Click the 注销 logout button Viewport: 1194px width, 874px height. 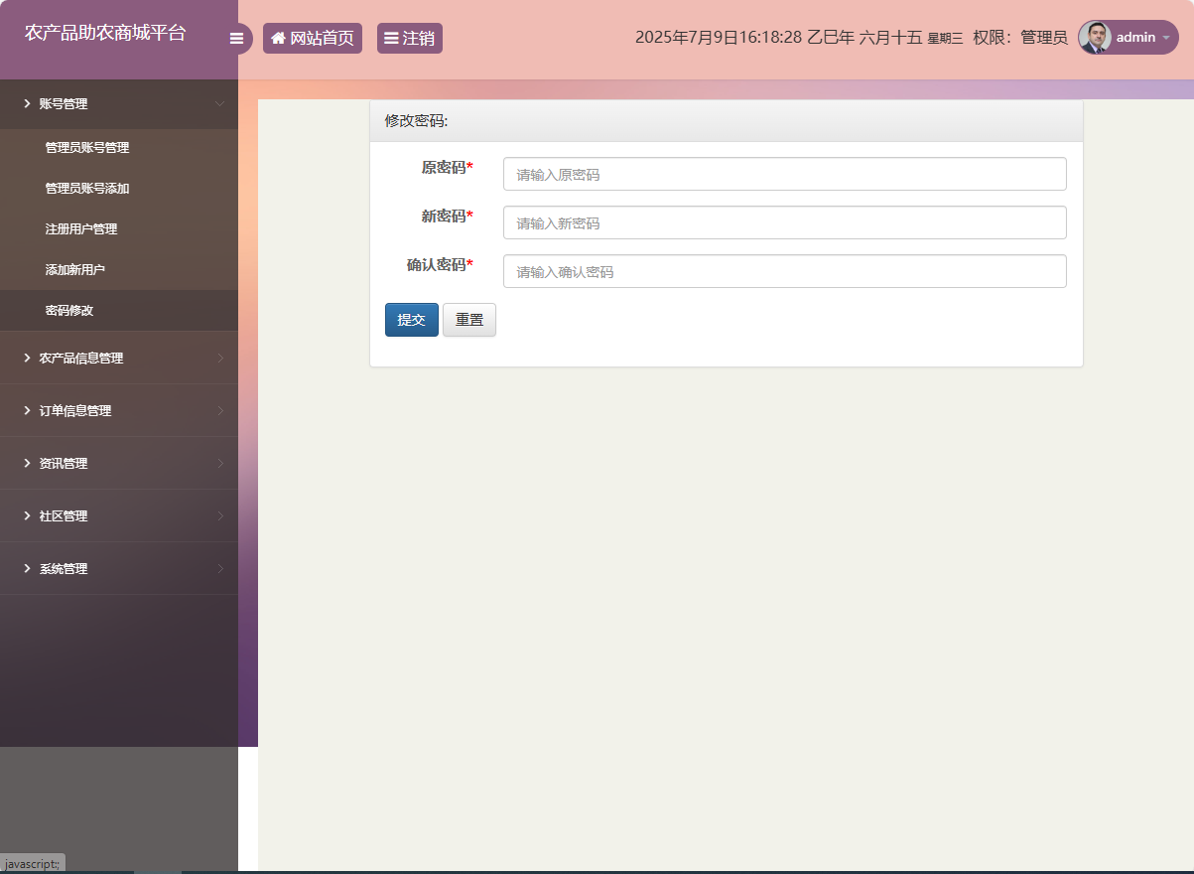pos(409,39)
